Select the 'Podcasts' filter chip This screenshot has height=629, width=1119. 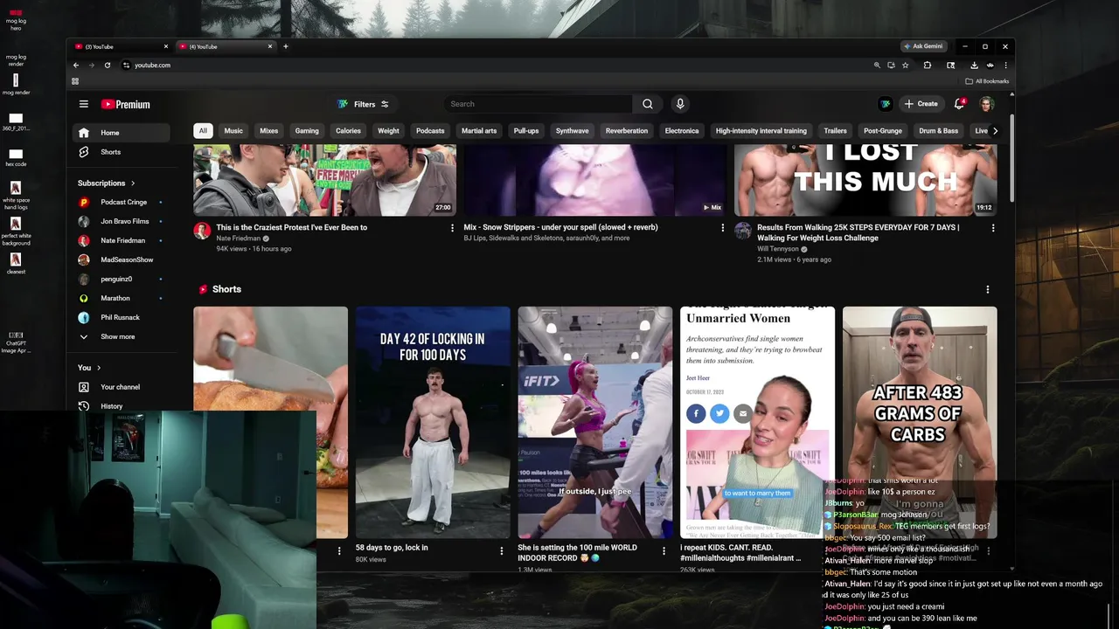[x=430, y=131]
